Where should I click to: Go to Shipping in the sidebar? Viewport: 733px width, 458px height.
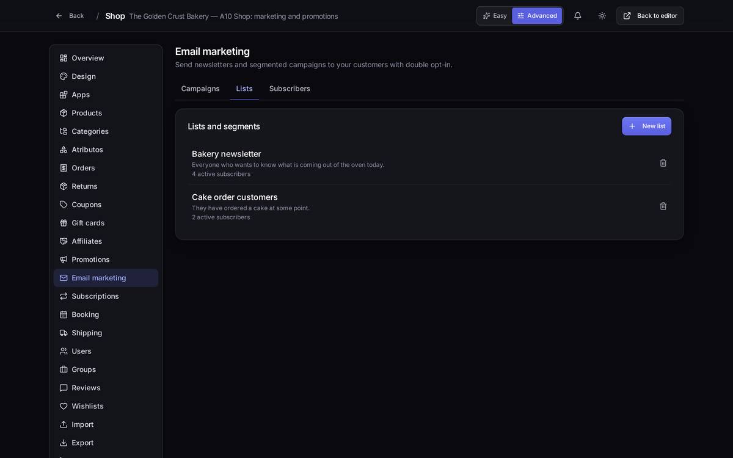coord(106,333)
